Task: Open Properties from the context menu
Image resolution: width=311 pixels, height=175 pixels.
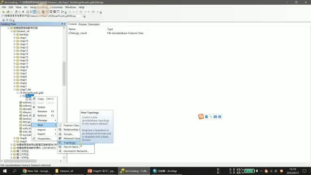Action: point(44,139)
